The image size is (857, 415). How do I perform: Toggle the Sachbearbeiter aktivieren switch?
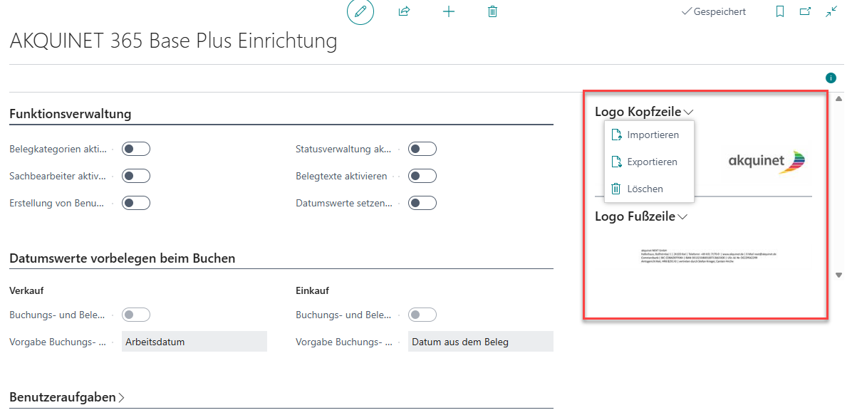click(x=136, y=176)
